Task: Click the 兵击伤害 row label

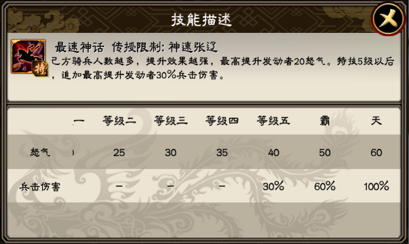Action: click(x=40, y=186)
